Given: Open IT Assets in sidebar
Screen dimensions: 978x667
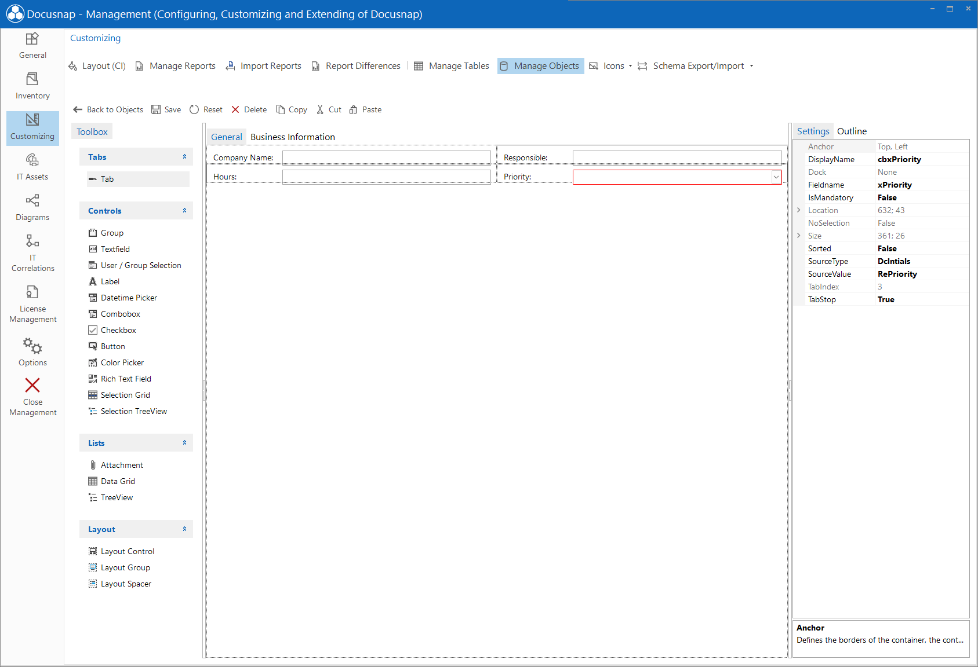Looking at the screenshot, I should point(32,167).
